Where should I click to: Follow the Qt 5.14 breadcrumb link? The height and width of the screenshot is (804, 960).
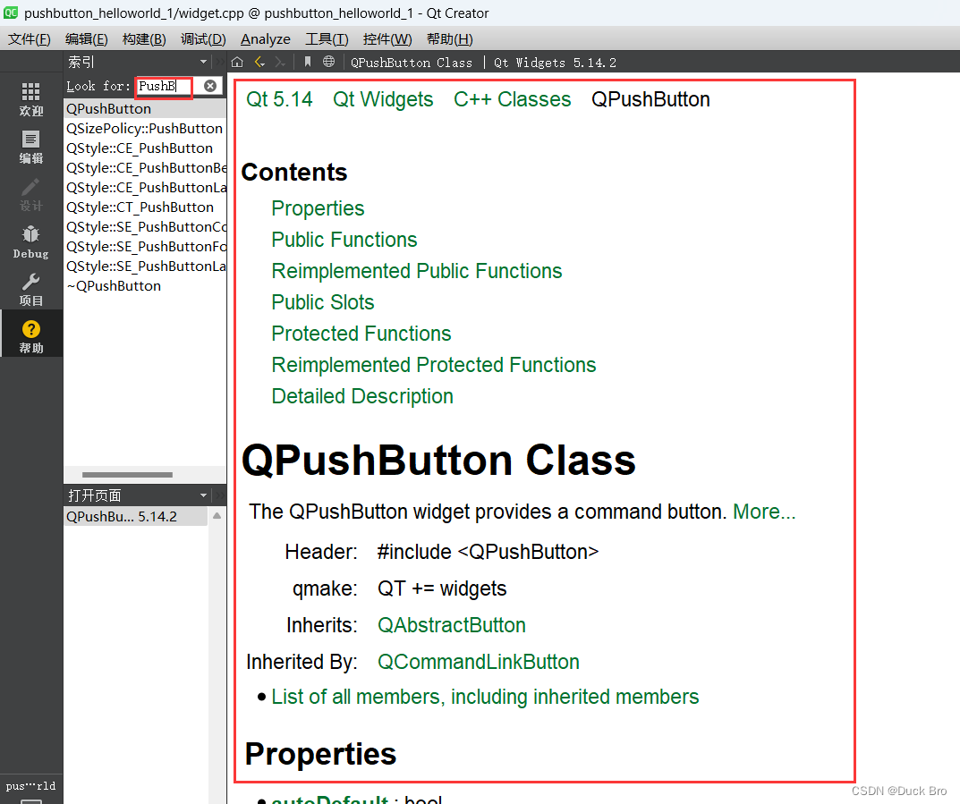(279, 99)
